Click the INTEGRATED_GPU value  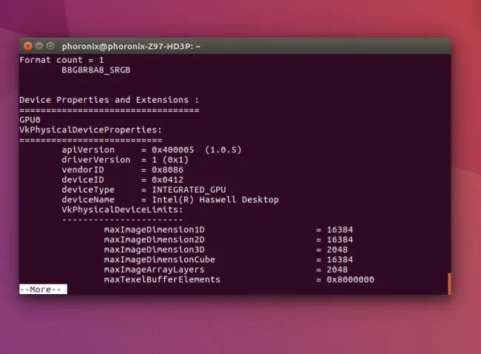189,190
